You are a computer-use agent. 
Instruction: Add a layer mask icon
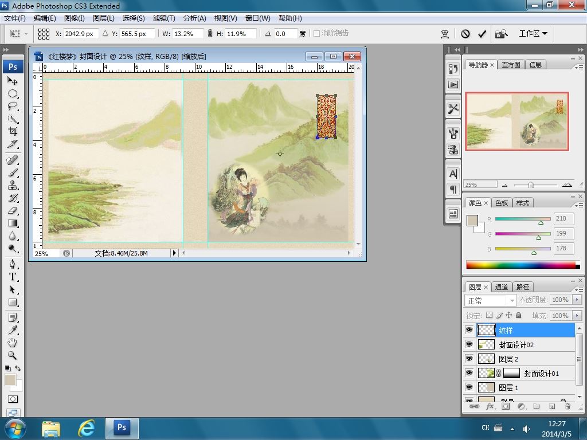coord(506,406)
